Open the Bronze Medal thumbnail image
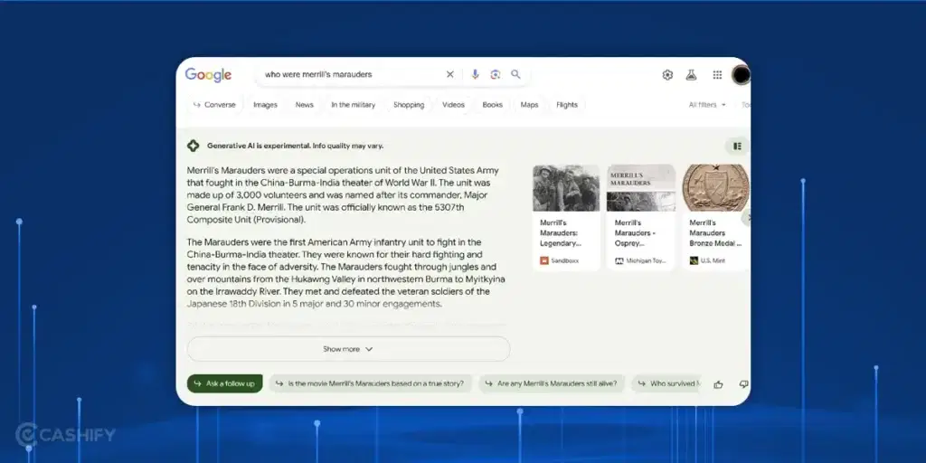Viewport: 926px width, 463px height. tap(716, 188)
